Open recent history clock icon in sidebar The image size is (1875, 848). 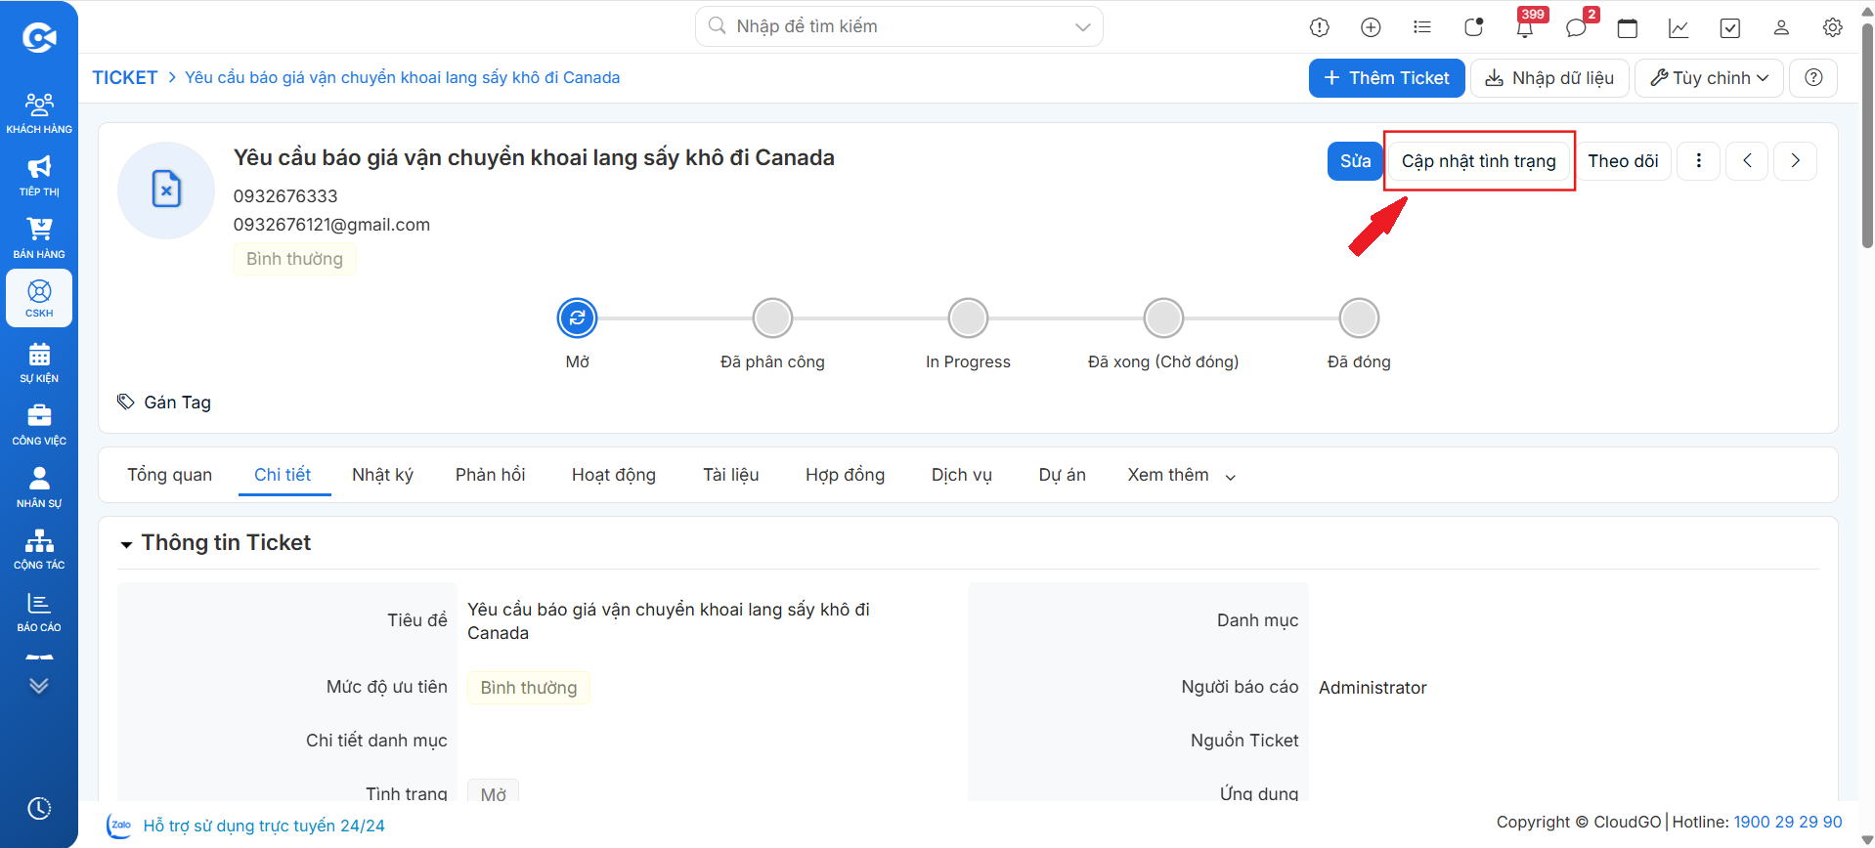point(39,808)
